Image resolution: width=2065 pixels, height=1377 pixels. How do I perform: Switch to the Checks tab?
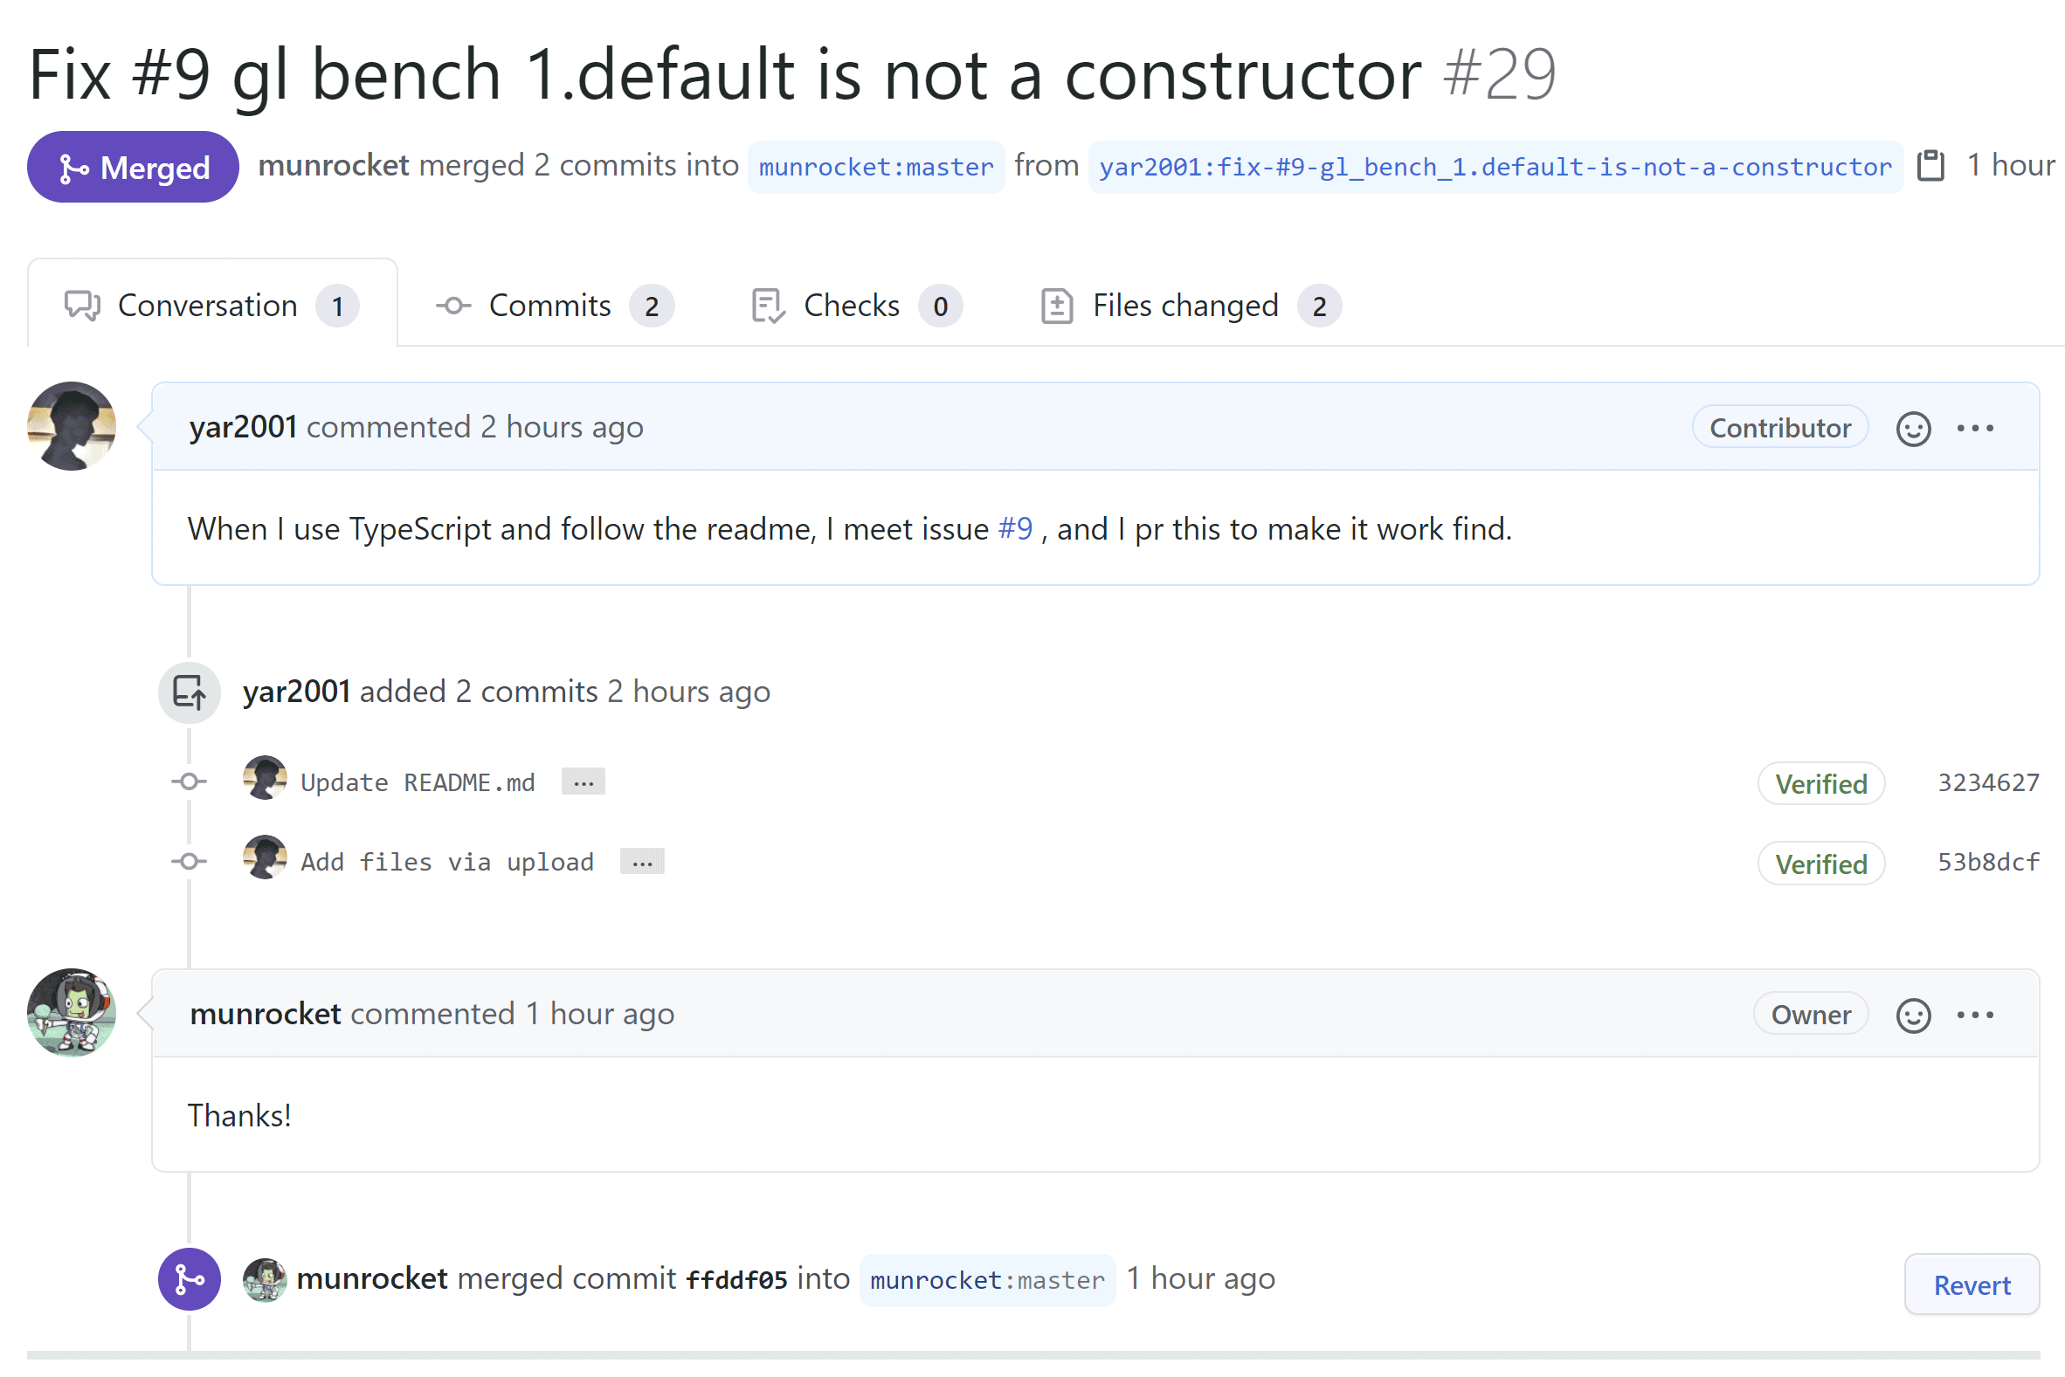pos(856,306)
